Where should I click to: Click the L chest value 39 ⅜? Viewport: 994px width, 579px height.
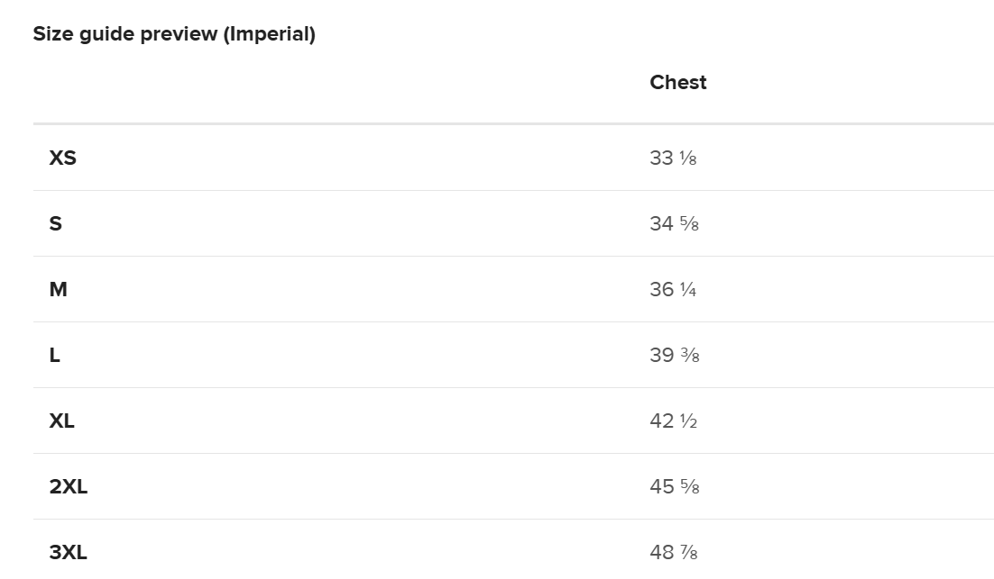[674, 356]
